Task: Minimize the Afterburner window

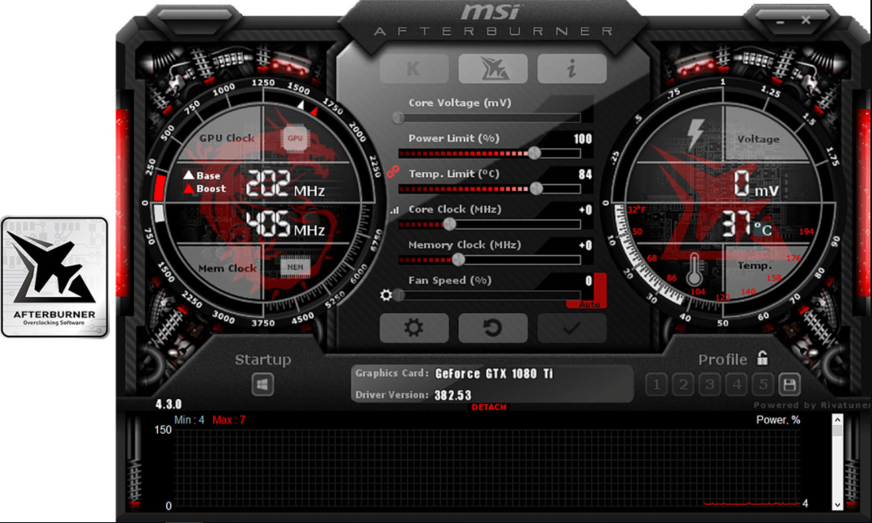Action: coord(780,21)
